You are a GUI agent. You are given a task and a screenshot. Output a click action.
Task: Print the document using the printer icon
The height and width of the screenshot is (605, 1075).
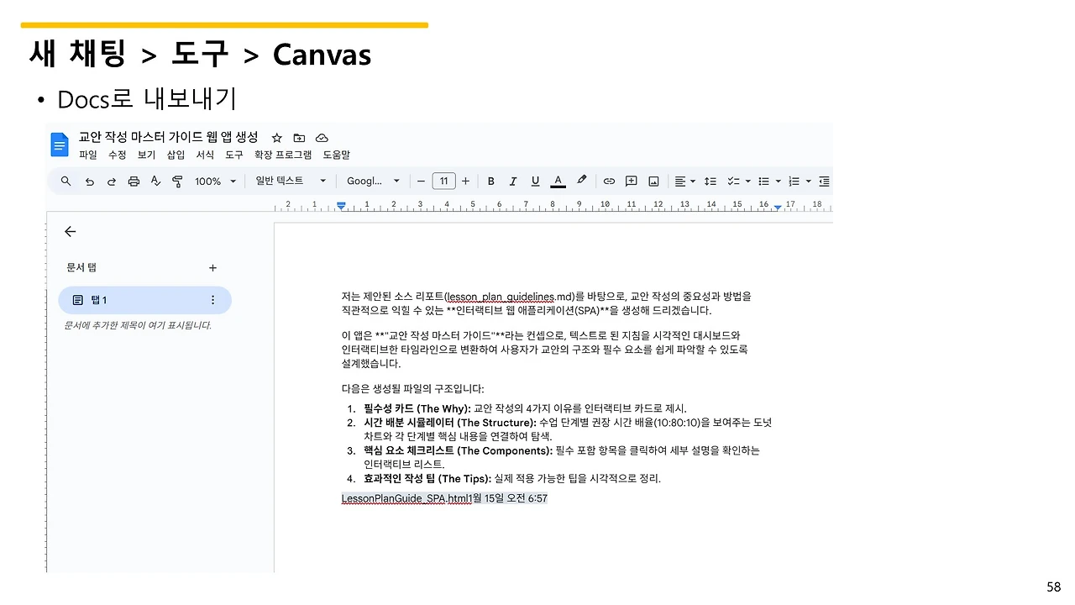pyautogui.click(x=134, y=181)
